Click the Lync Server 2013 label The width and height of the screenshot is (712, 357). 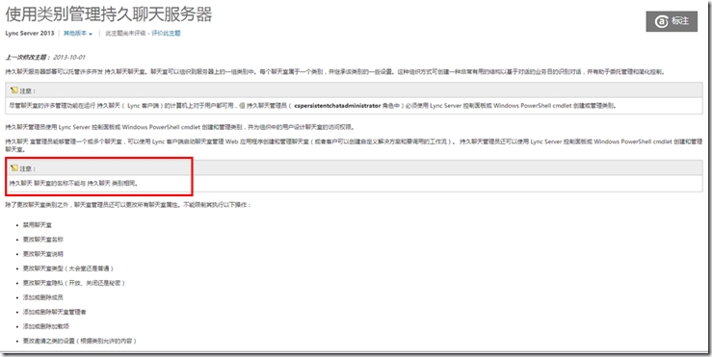(30, 33)
